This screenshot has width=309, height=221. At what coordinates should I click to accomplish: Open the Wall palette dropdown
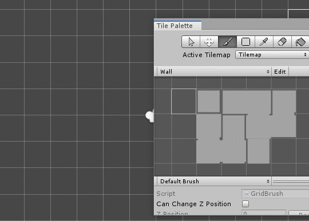214,71
